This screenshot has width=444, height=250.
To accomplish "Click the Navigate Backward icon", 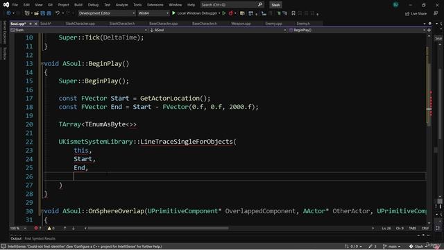I will 8,13.
